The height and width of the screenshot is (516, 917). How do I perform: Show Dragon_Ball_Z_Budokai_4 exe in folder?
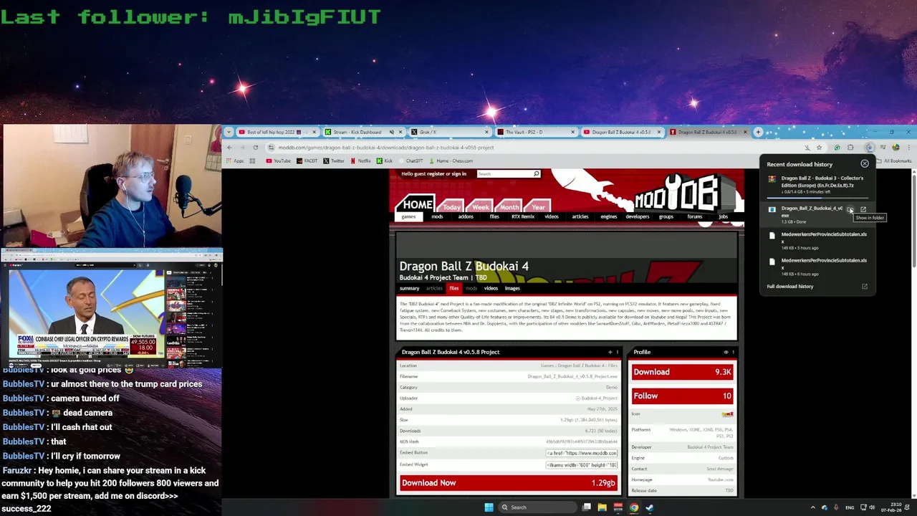(850, 209)
